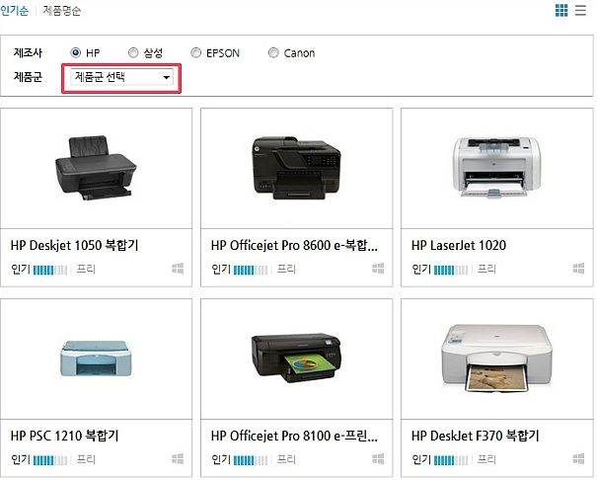Open the 제품군 선택 dropdown
This screenshot has width=597, height=480.
[x=121, y=77]
